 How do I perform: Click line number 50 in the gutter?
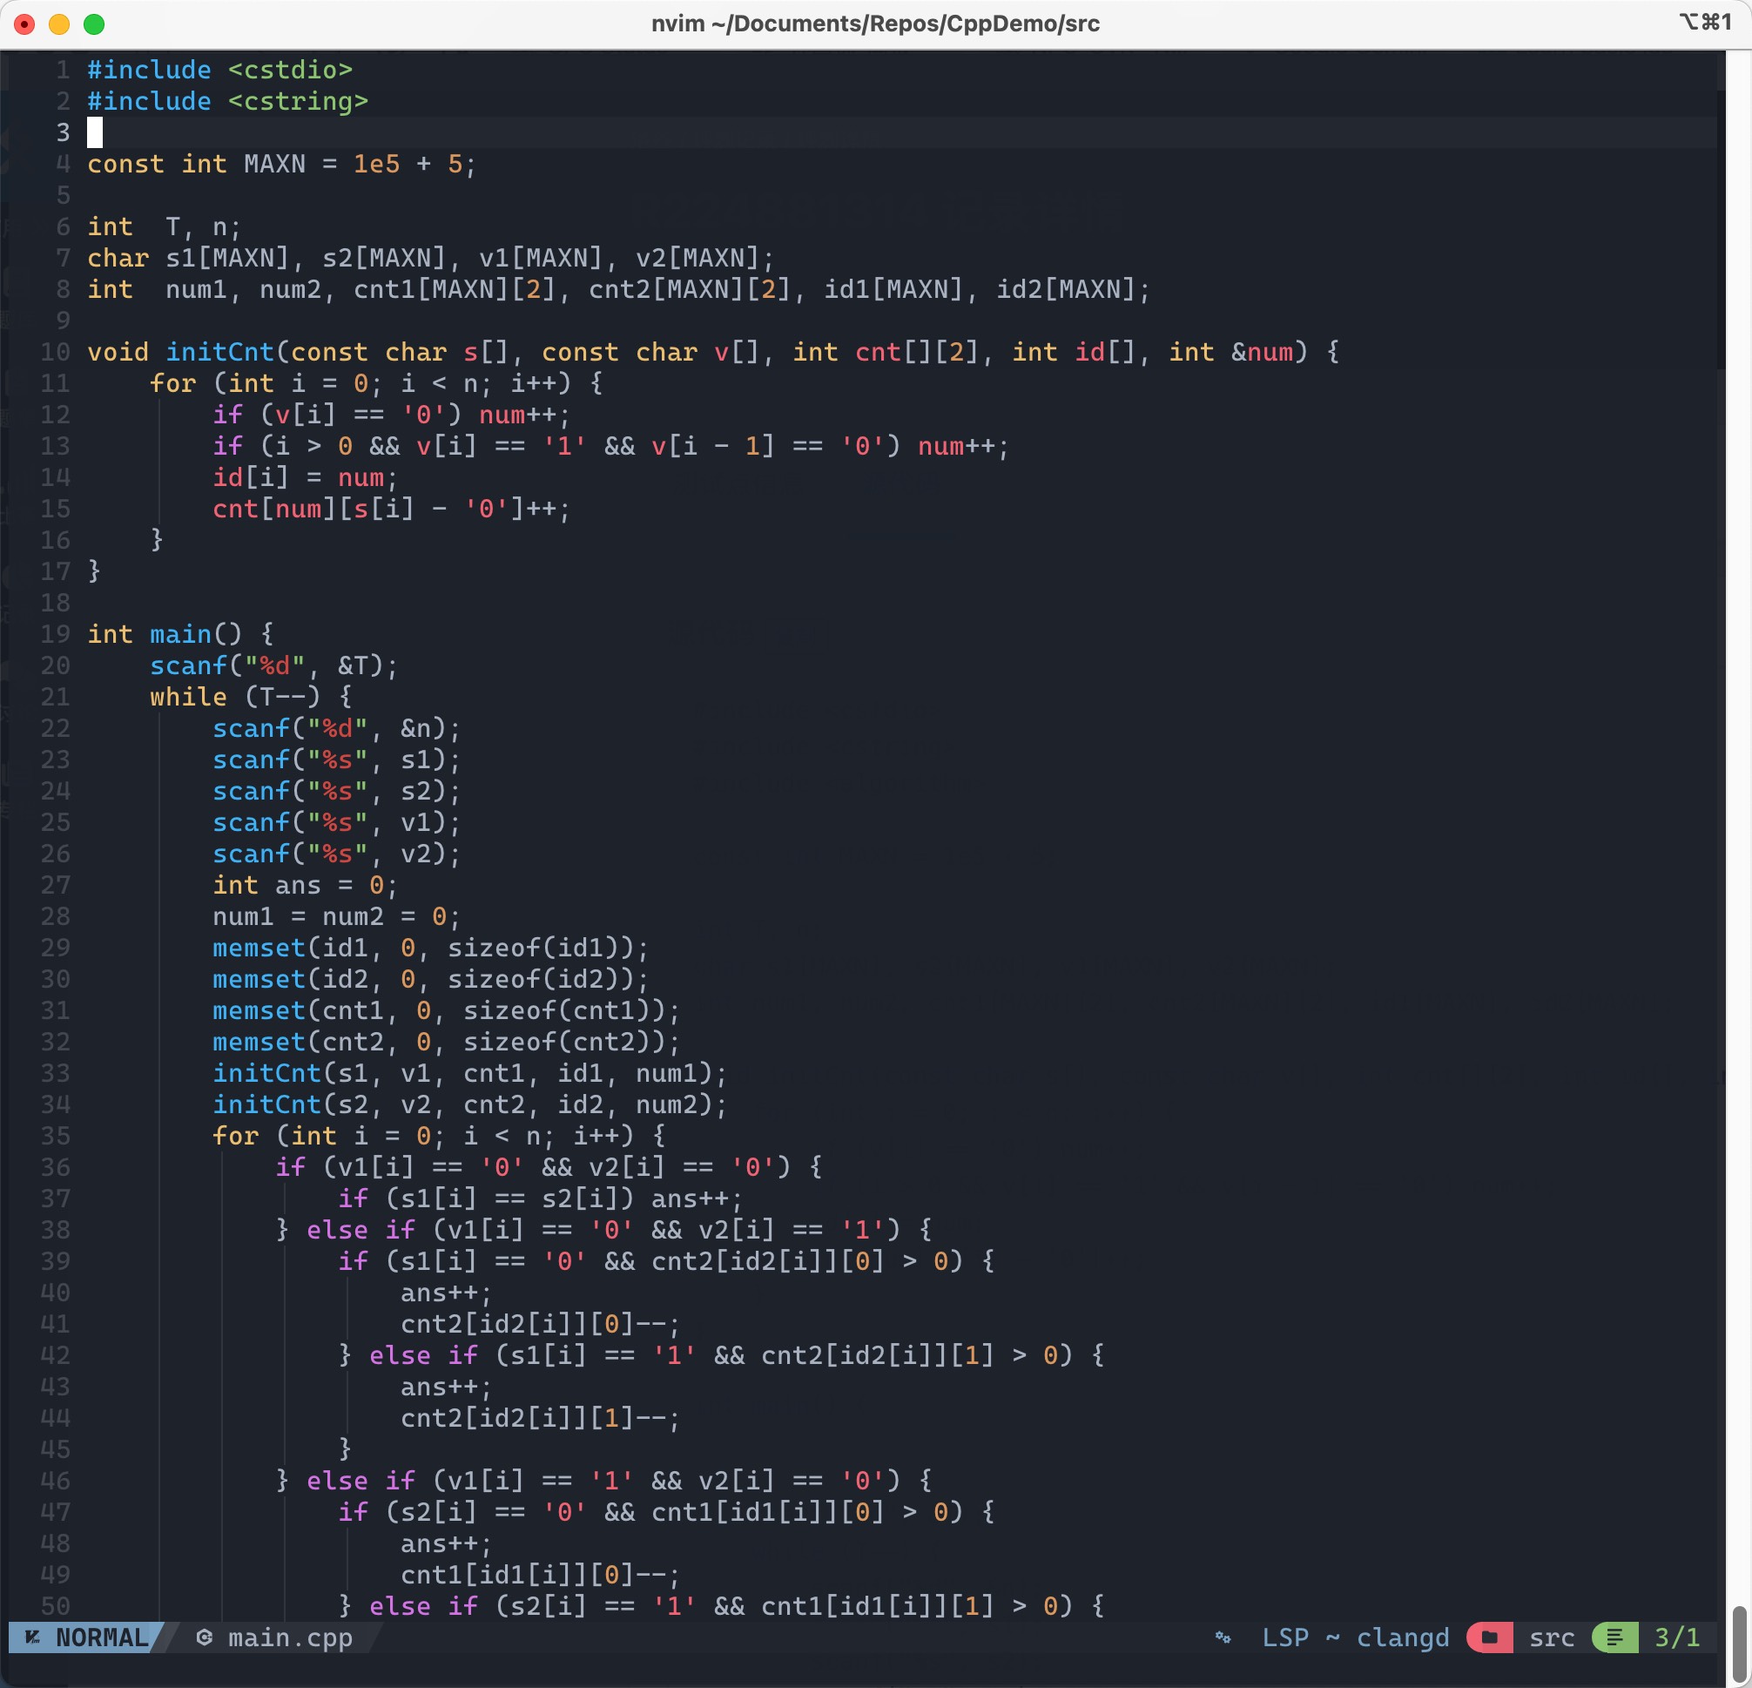tap(56, 1607)
